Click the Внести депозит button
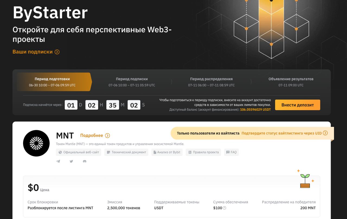 point(297,105)
